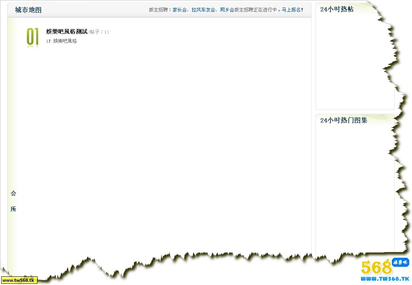Image resolution: width=412 pixels, height=285 pixels.
Task: Click the 同乡会 link
Action: pyautogui.click(x=227, y=10)
